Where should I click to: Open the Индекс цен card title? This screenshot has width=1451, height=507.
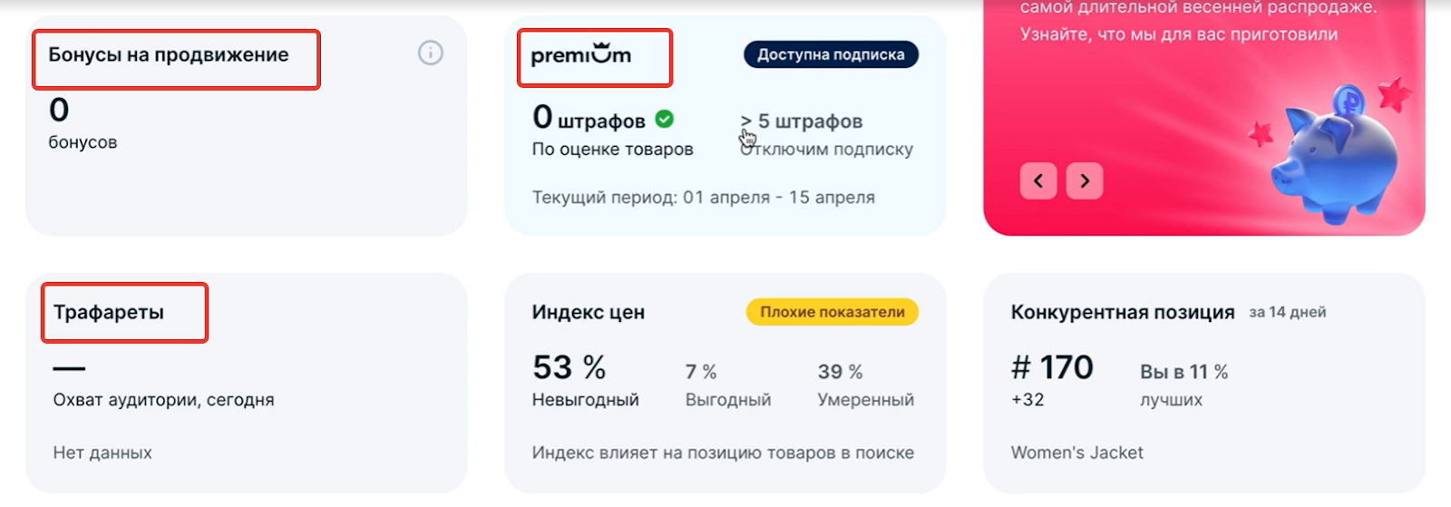tap(589, 312)
